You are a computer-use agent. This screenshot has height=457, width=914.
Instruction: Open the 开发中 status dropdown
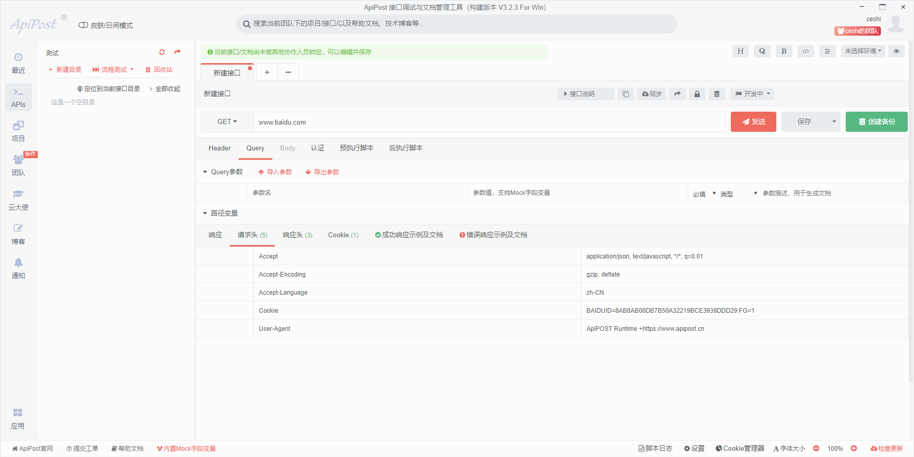tap(753, 94)
